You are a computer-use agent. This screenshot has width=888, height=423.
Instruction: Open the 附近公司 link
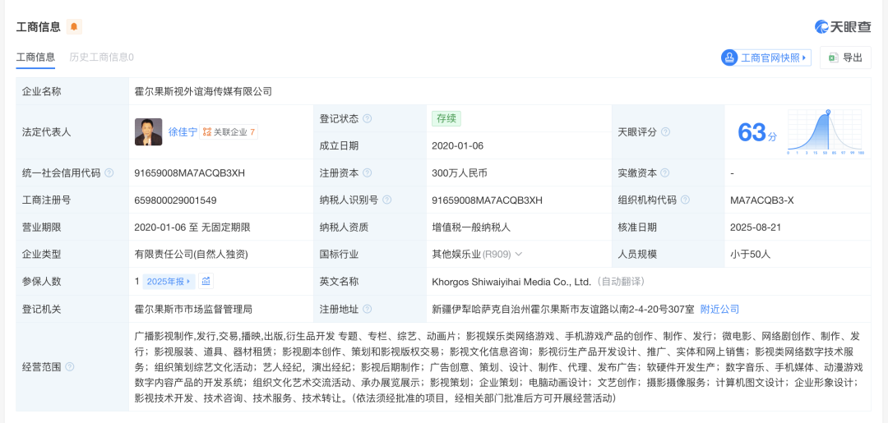tap(719, 310)
